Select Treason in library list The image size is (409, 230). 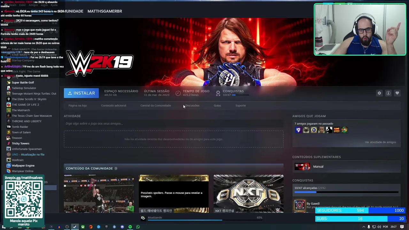17,138
